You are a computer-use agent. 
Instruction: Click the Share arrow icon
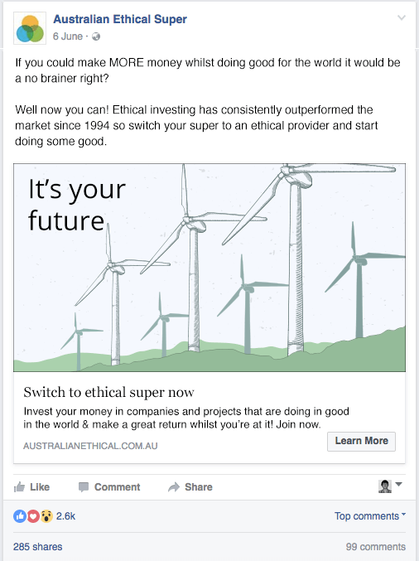pos(174,487)
